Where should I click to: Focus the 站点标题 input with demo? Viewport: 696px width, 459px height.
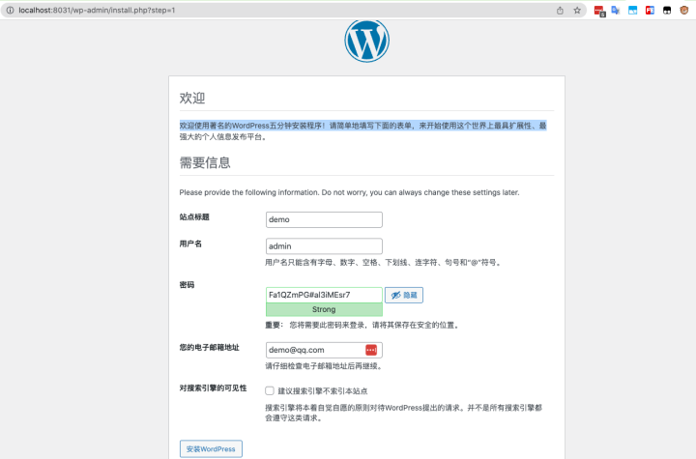point(324,219)
